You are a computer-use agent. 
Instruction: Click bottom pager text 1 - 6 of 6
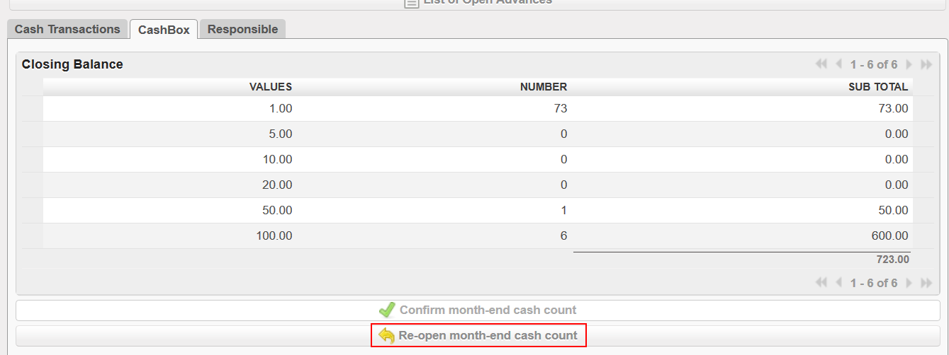tap(874, 283)
